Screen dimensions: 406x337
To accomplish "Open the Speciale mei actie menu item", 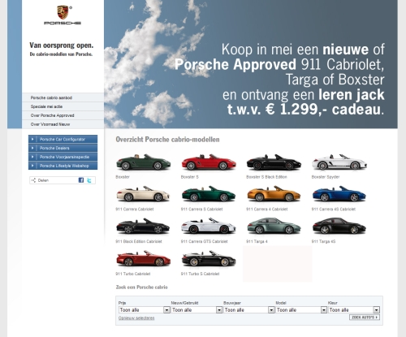I will [x=63, y=106].
